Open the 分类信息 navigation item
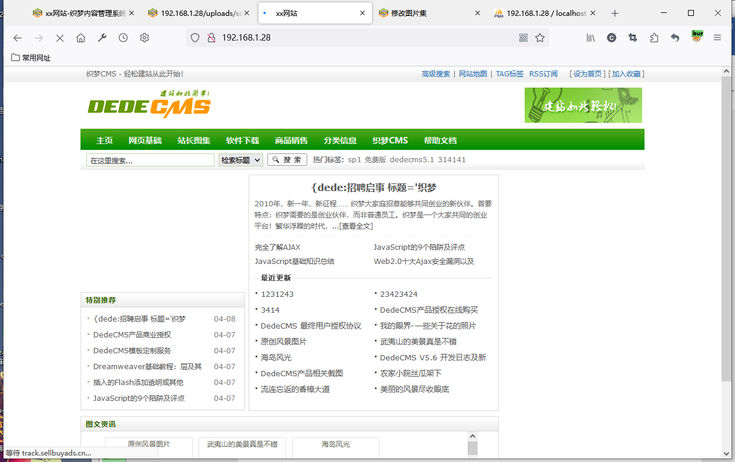Image resolution: width=735 pixels, height=462 pixels. 340,140
